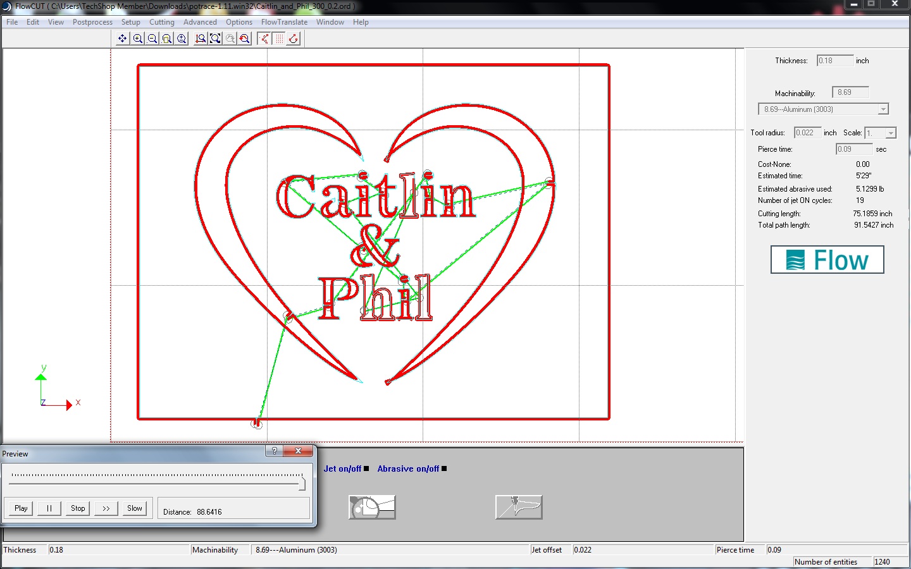
Task: Expand the Scale dropdown
Action: [891, 133]
